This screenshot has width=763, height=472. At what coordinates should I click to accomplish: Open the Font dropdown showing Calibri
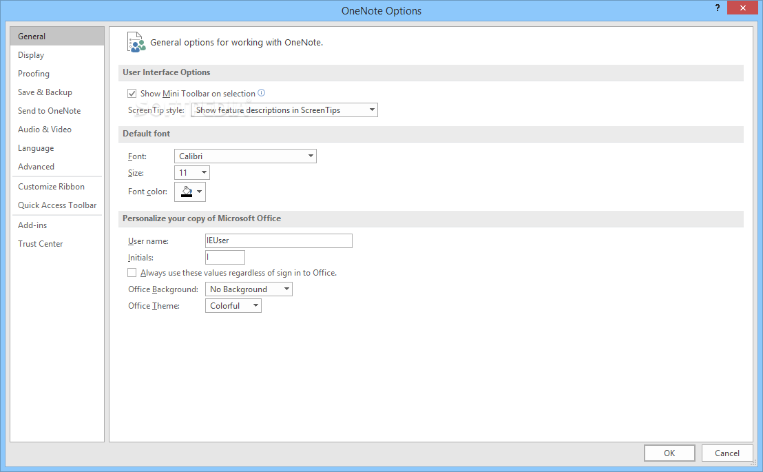coord(245,156)
